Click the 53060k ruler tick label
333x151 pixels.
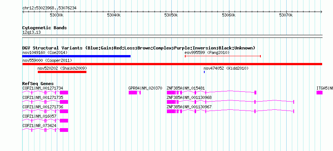click(229, 15)
